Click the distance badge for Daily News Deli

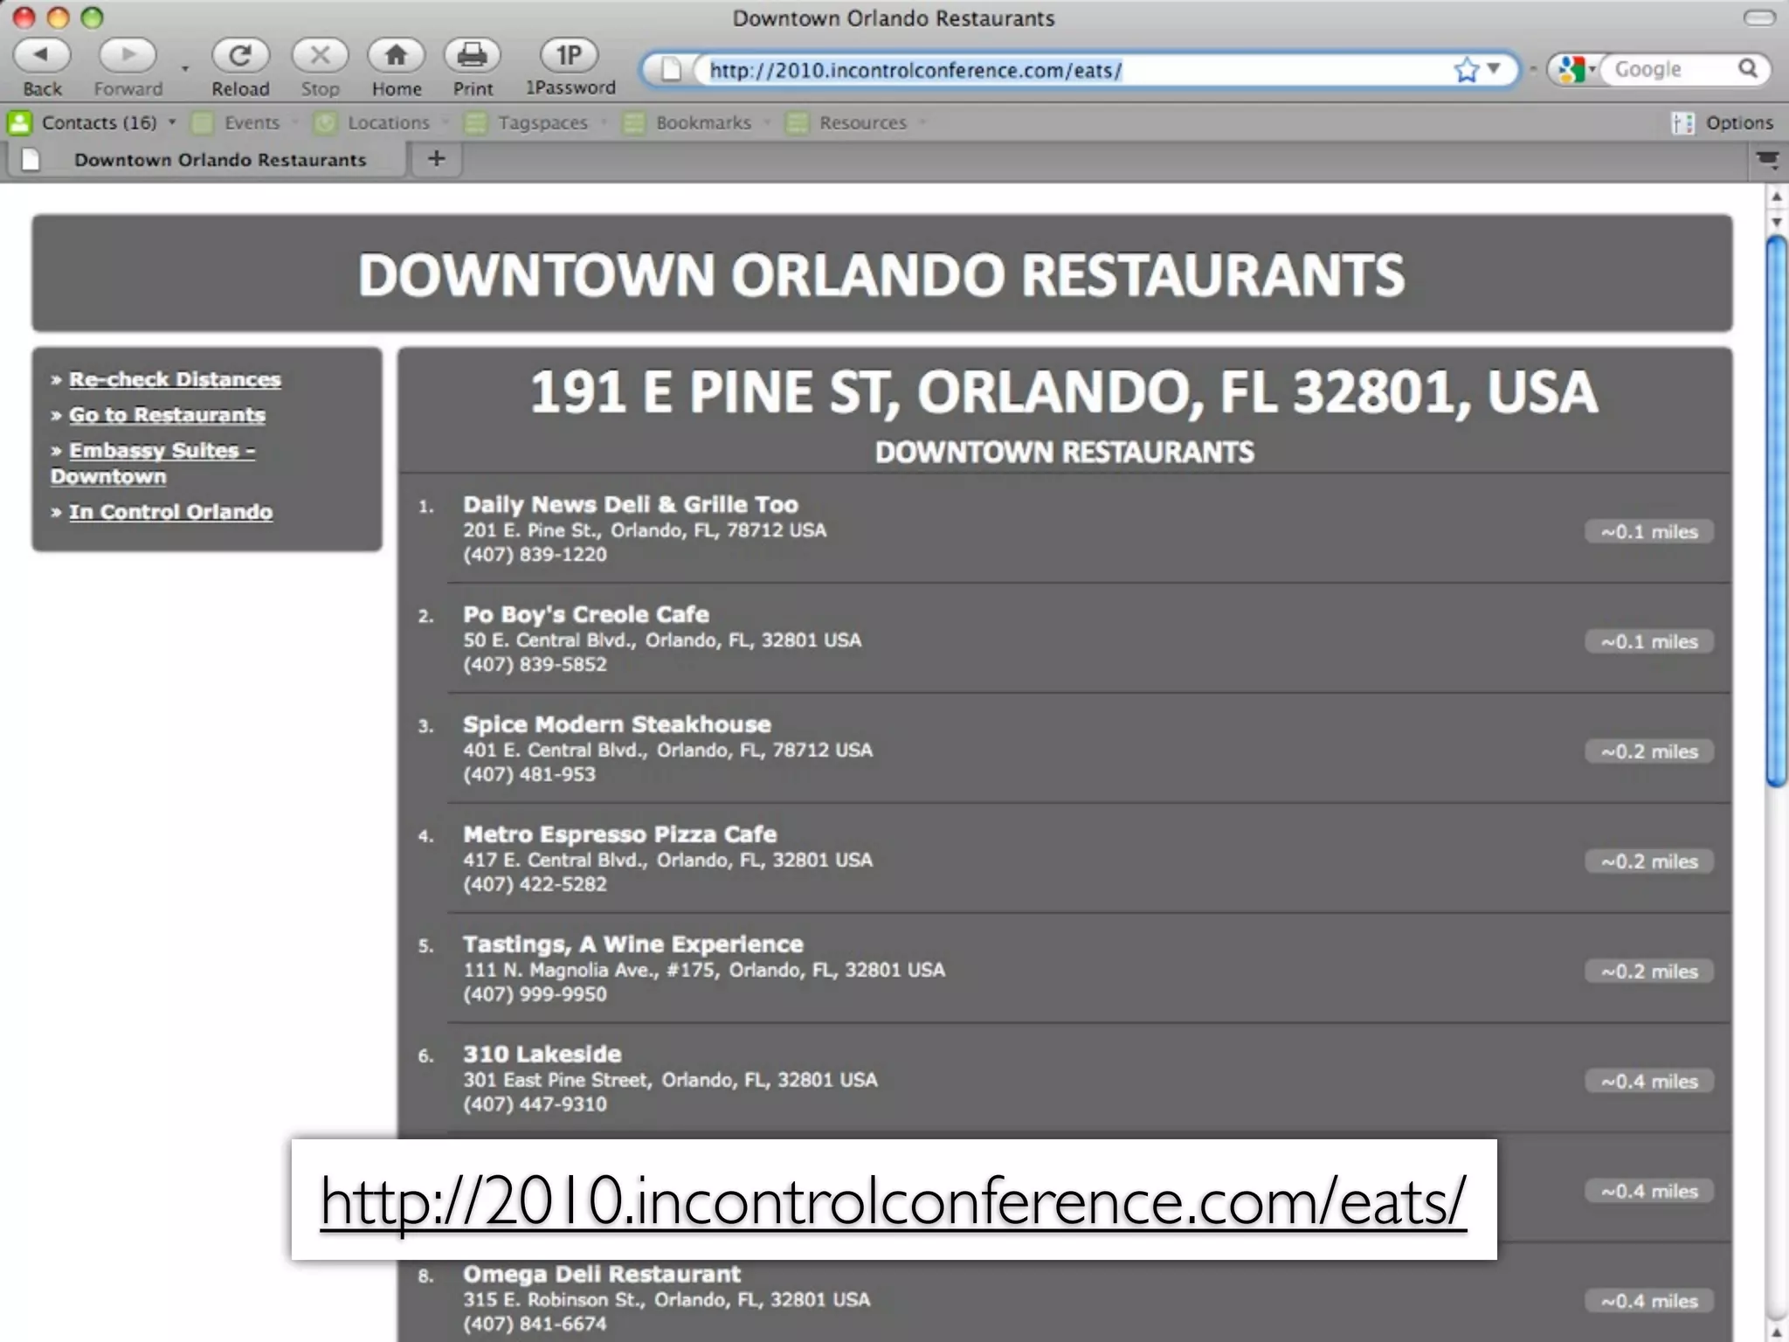(1649, 531)
